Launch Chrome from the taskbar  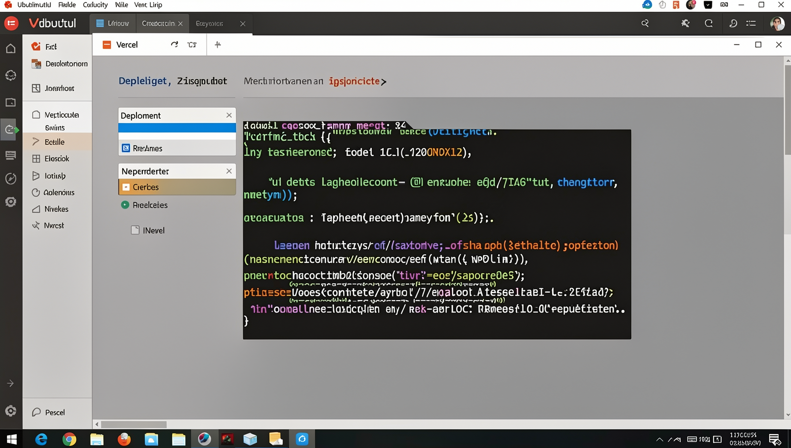tap(69, 439)
